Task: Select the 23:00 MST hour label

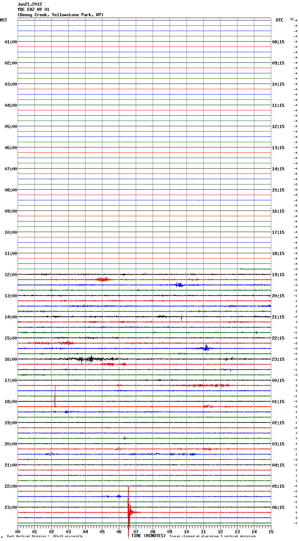Action: tap(11, 507)
